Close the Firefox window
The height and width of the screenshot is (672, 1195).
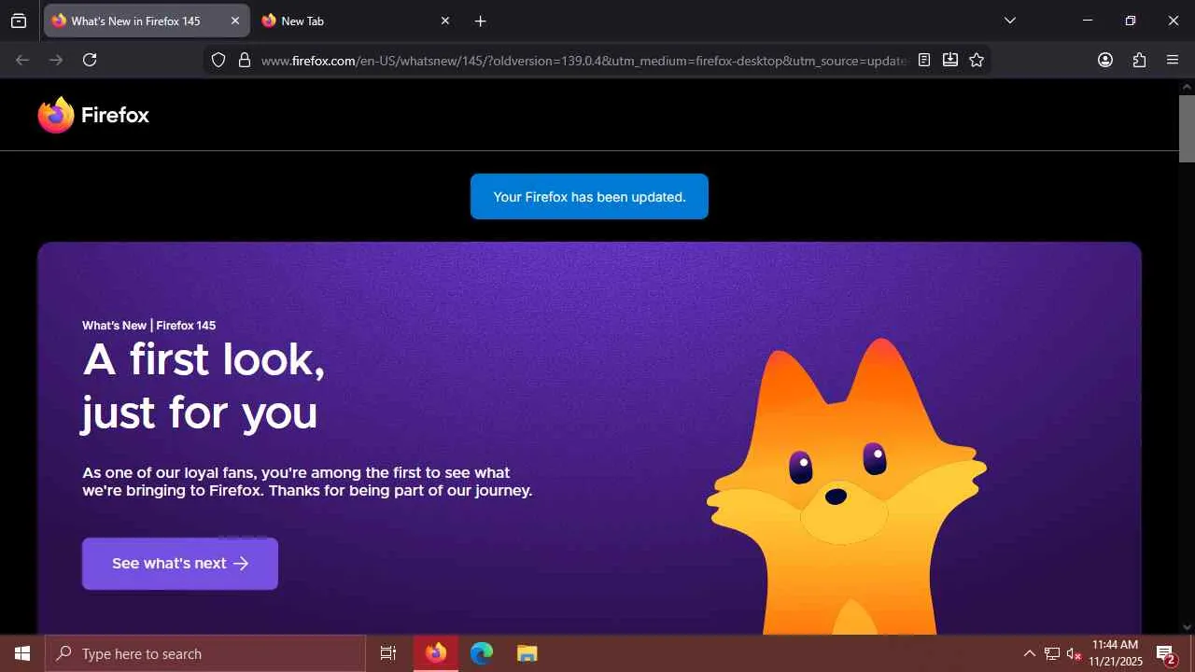(x=1174, y=21)
